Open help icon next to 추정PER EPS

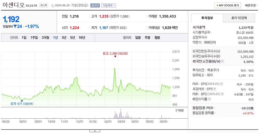(215, 89)
